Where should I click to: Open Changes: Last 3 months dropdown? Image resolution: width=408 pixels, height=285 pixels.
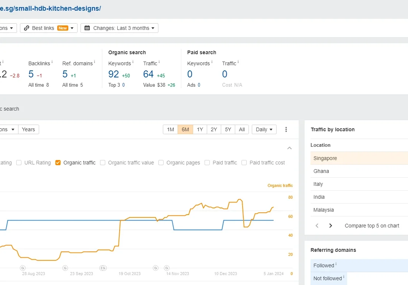point(119,28)
